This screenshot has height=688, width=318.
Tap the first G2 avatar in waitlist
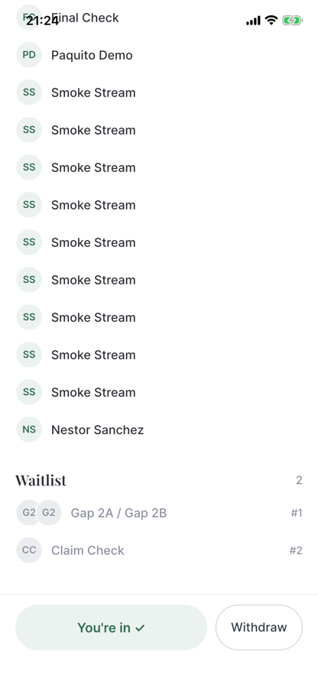click(26, 512)
